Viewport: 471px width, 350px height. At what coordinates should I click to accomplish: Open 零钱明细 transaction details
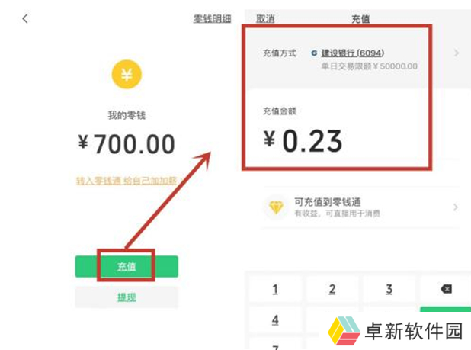213,18
